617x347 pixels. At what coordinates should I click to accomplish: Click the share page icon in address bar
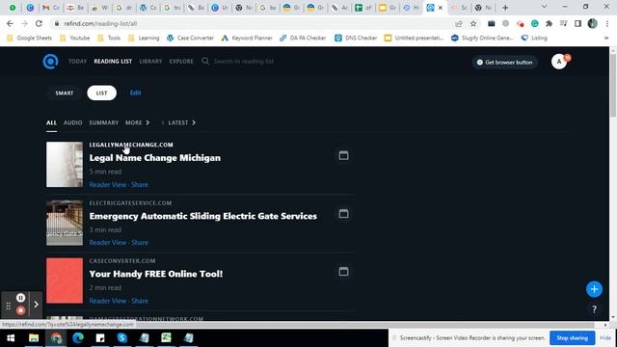[459, 23]
